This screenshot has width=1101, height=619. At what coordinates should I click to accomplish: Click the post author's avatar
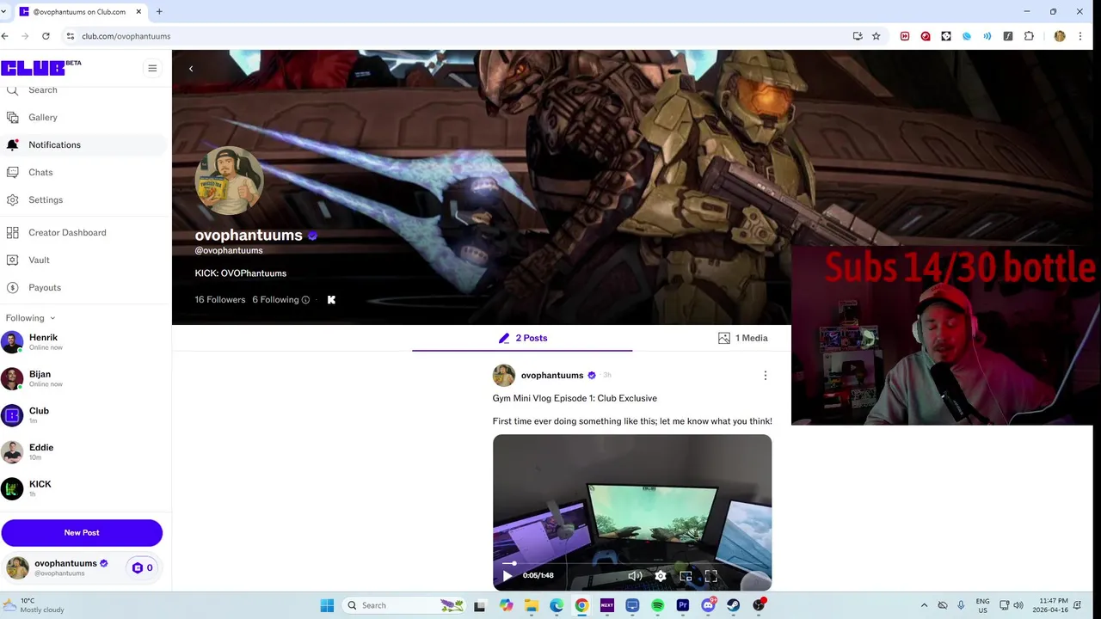tap(504, 375)
